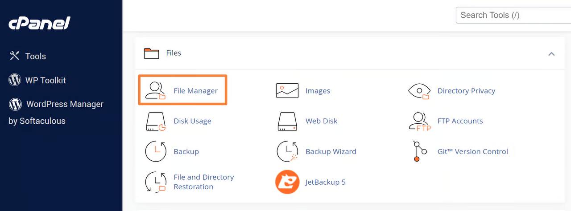Click the File Manager text link
This screenshot has width=571, height=211.
[195, 91]
